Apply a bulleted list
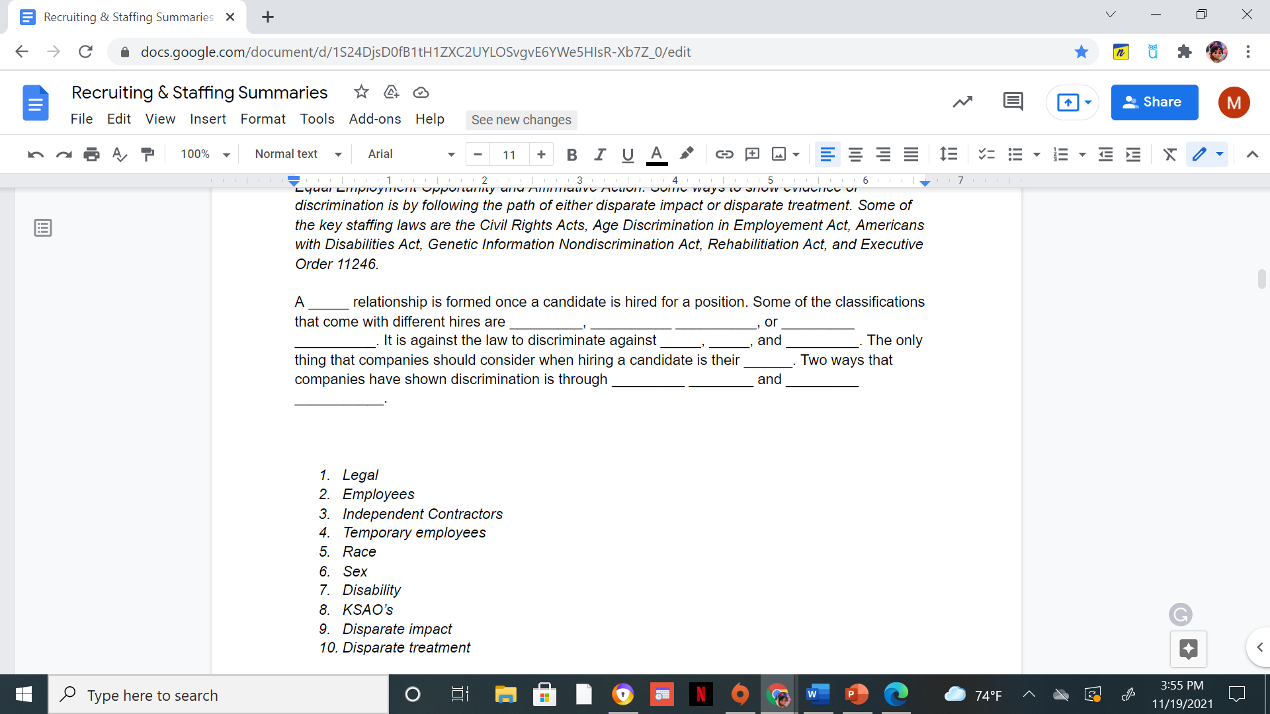 1015,154
